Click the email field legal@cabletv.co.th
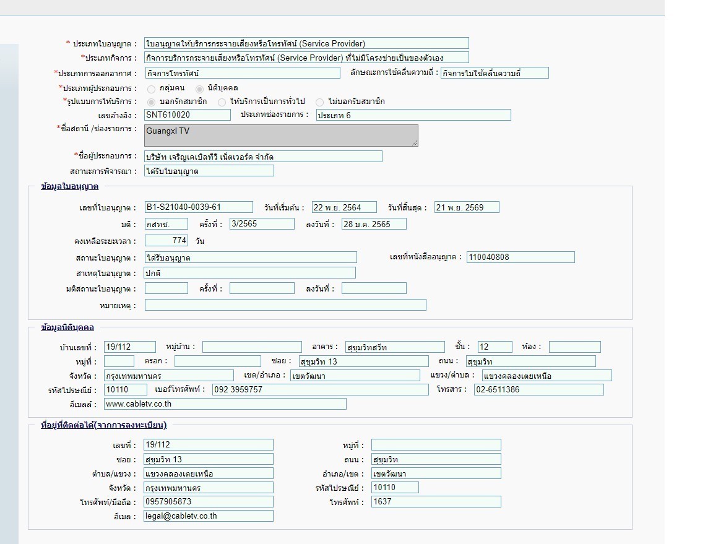 [208, 516]
